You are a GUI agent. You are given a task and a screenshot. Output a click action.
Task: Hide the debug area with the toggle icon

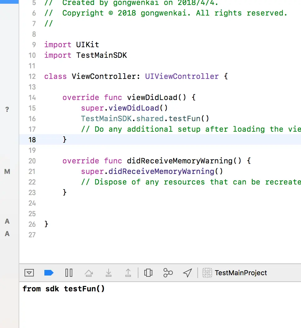tap(29, 273)
